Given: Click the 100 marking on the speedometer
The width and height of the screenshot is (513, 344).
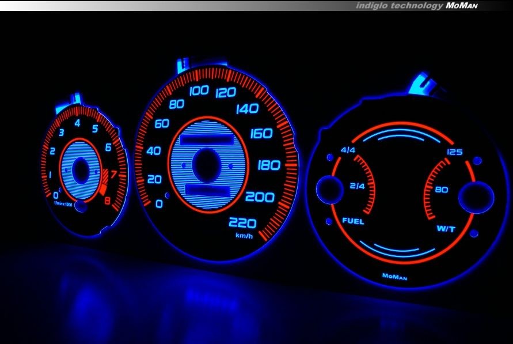Looking at the screenshot, I should 199,90.
